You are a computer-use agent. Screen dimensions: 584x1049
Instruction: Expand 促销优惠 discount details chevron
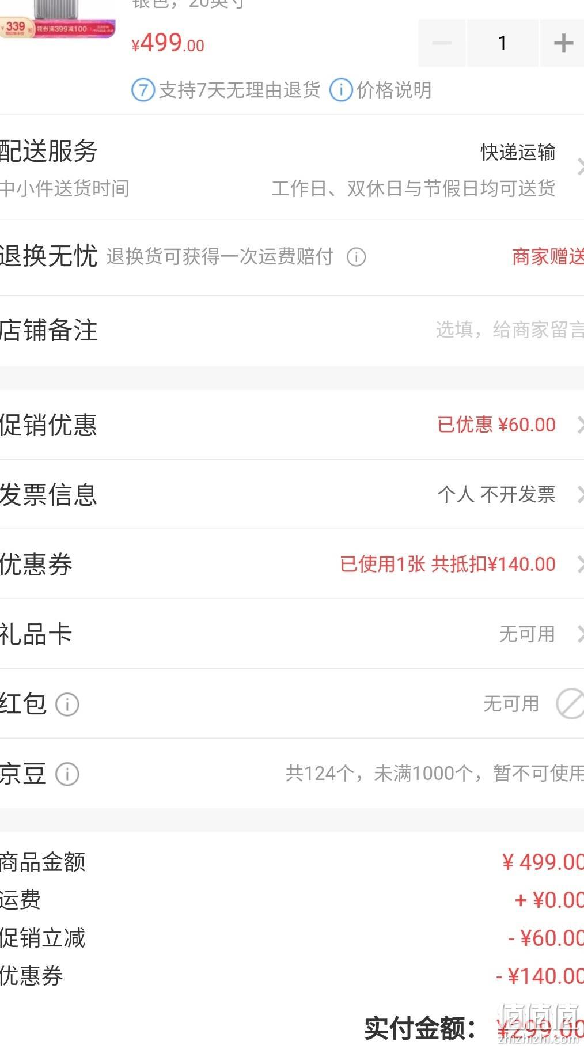580,425
